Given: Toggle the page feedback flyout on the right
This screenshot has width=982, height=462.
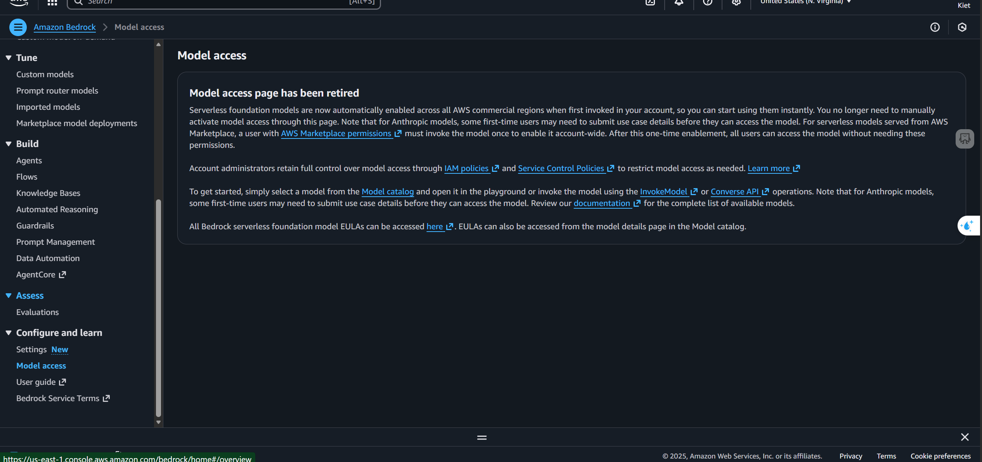Looking at the screenshot, I should coord(965,138).
